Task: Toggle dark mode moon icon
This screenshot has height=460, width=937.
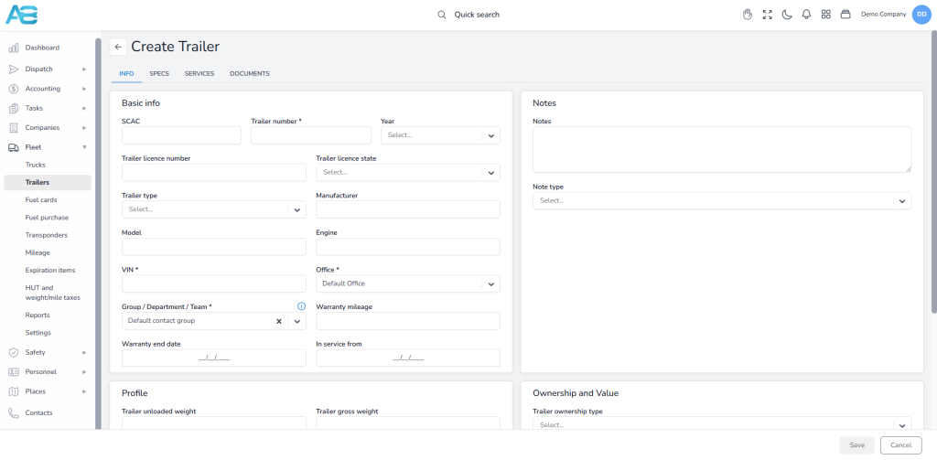Action: [787, 15]
